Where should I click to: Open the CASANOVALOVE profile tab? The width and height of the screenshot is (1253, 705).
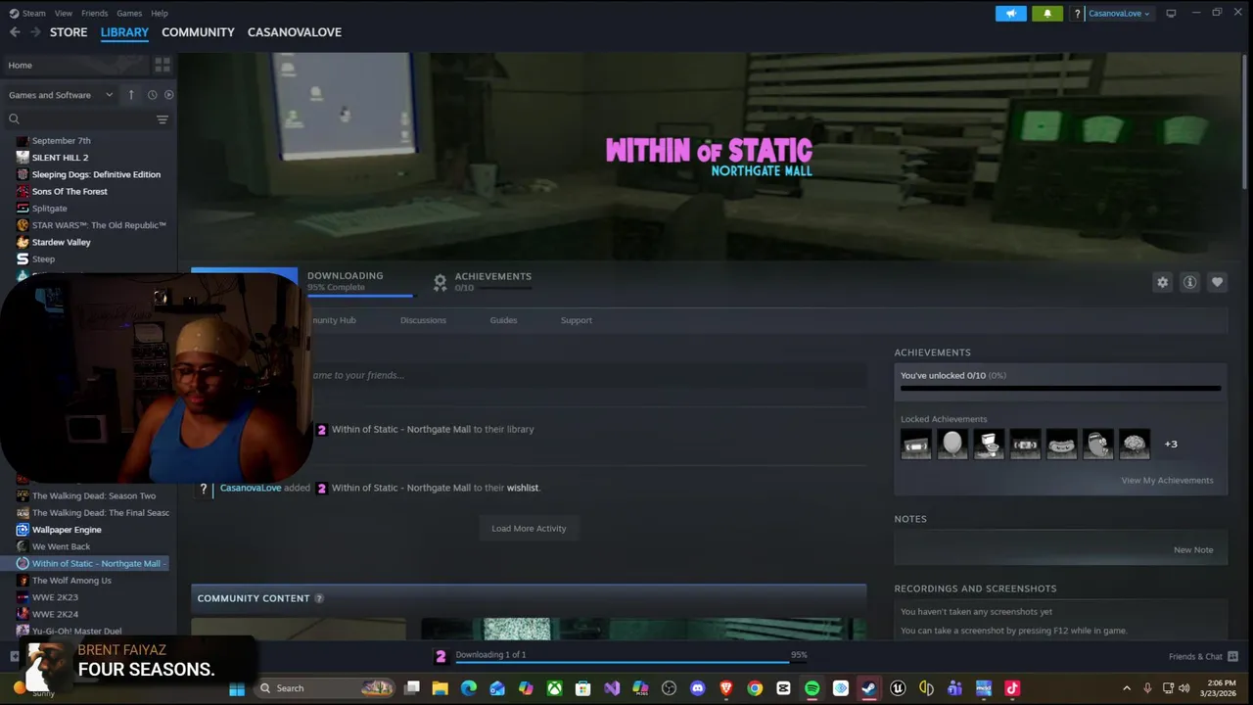pyautogui.click(x=295, y=32)
